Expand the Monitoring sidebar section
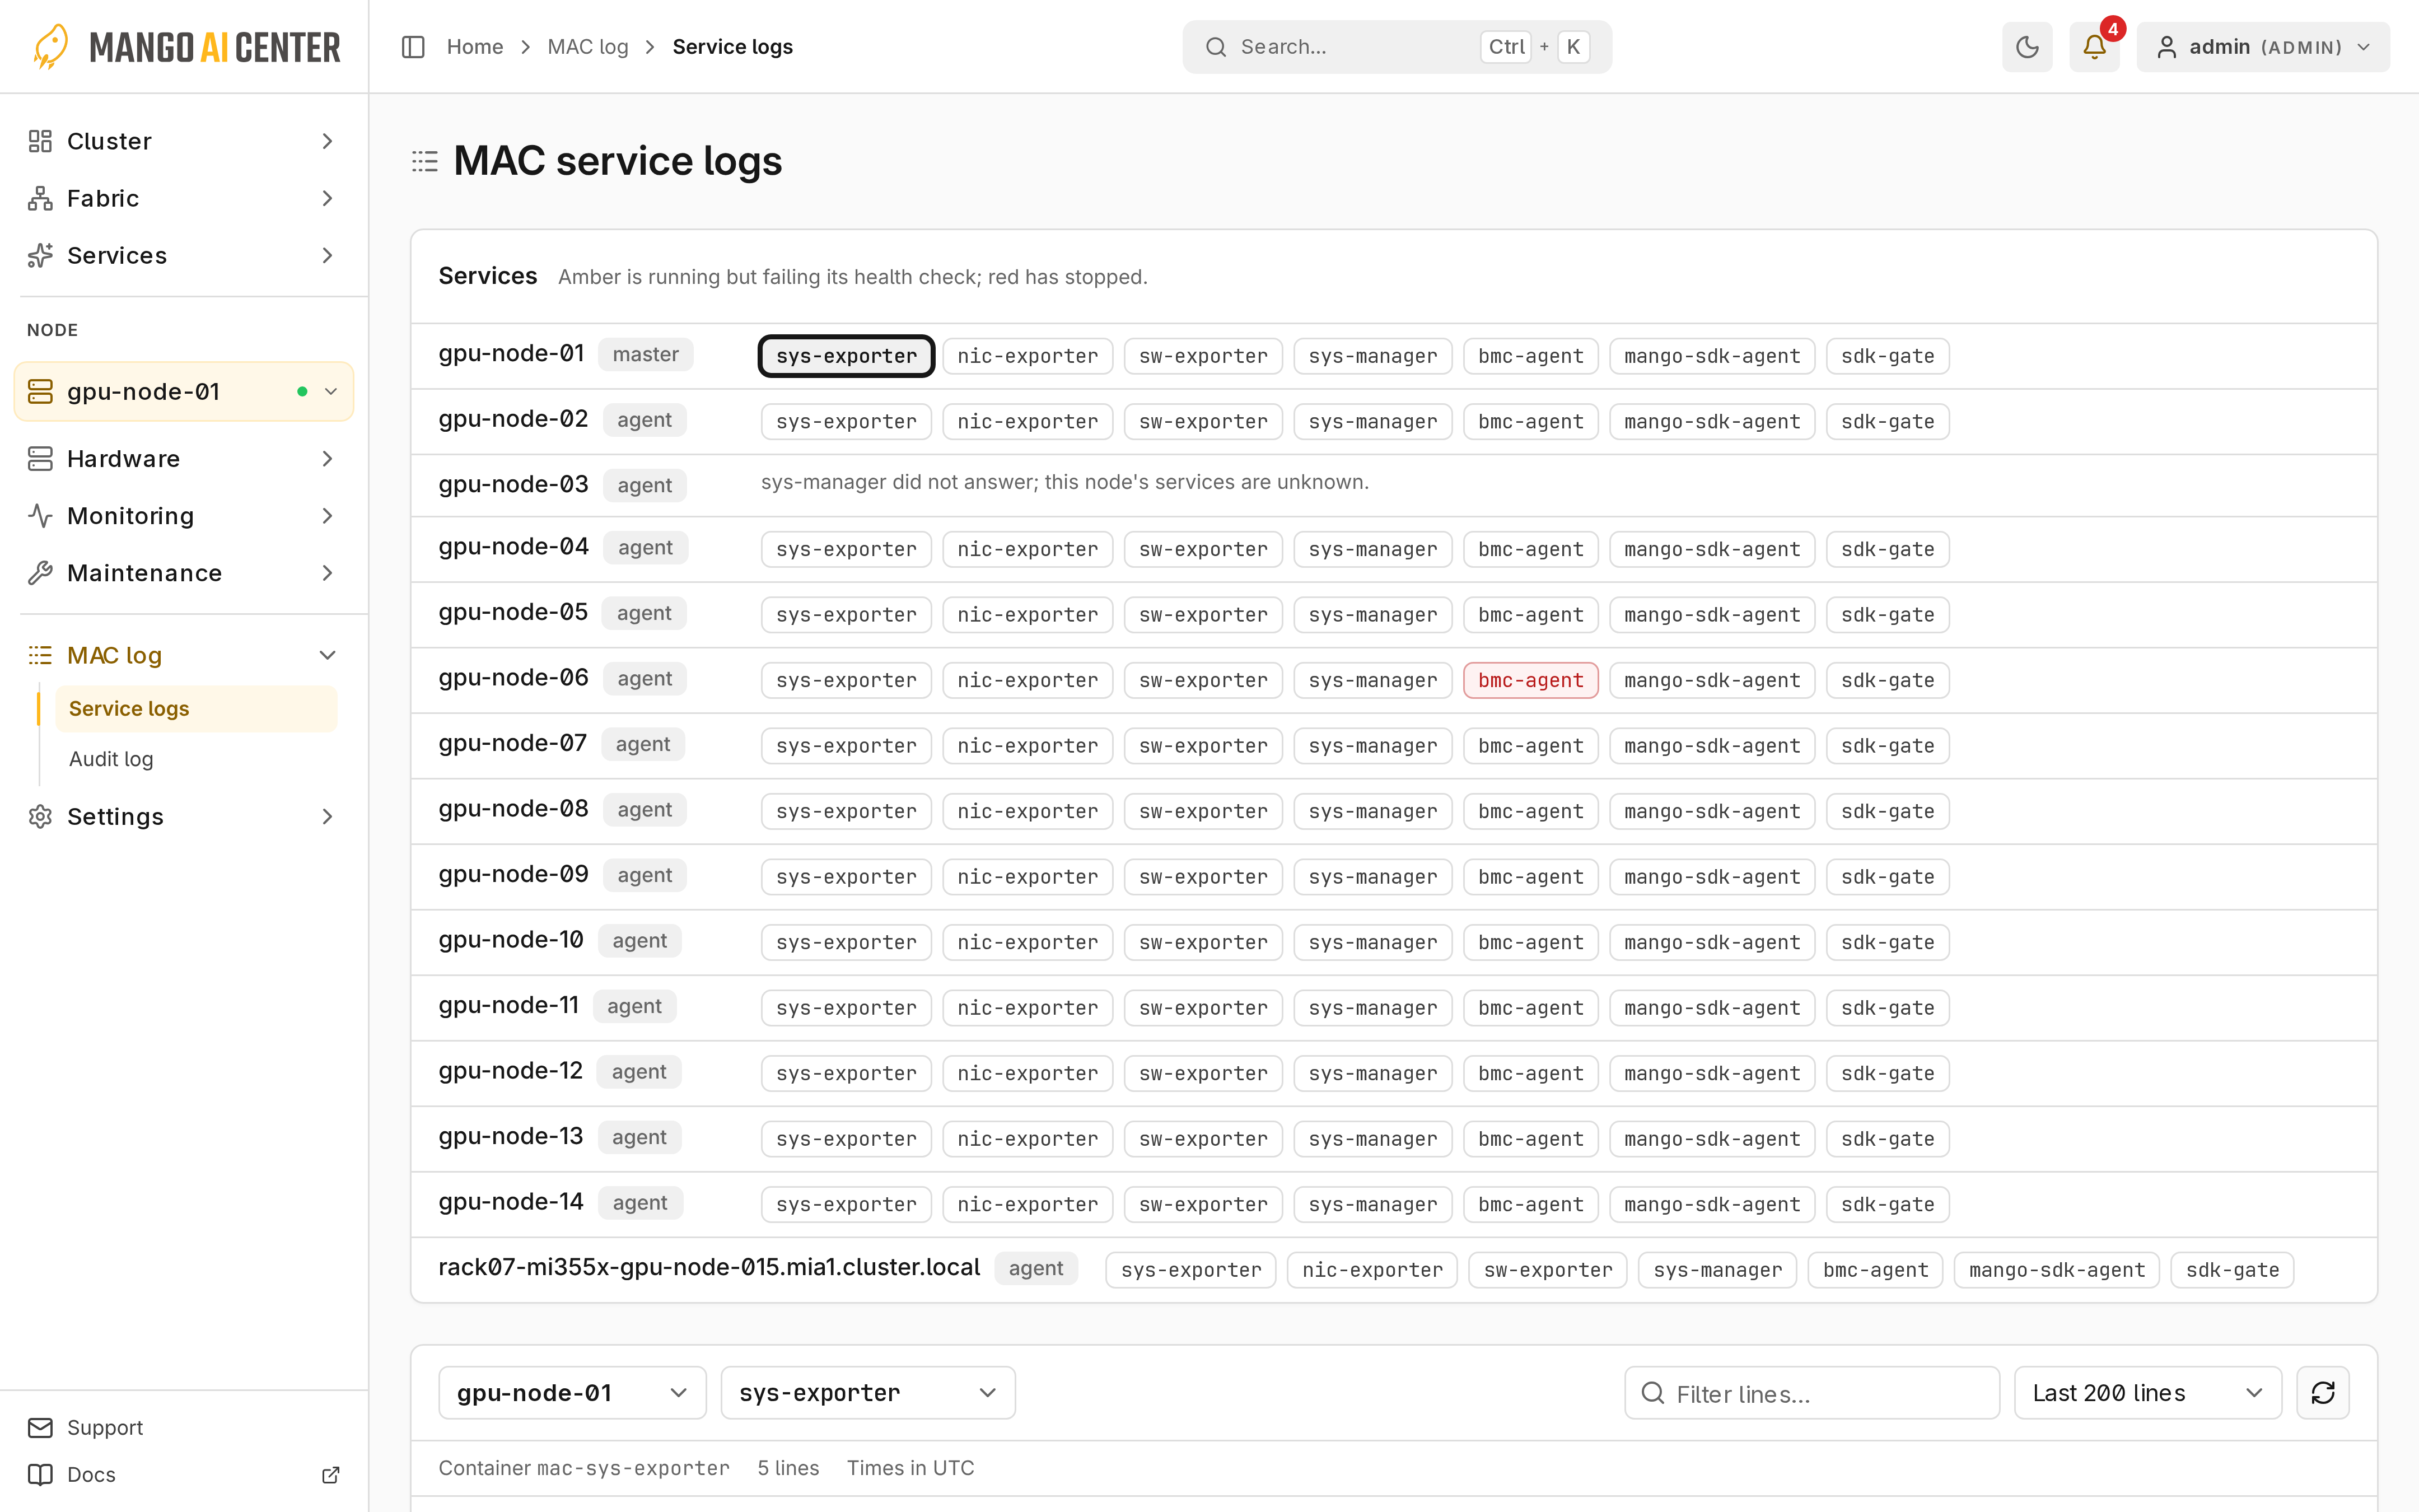Viewport: 2419px width, 1512px height. tap(184, 516)
